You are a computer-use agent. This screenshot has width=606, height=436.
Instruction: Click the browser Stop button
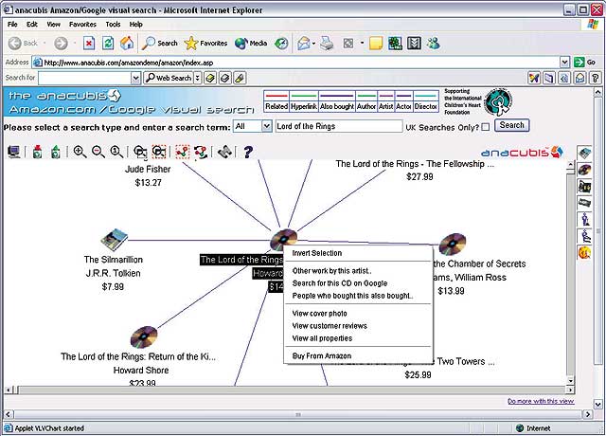click(89, 44)
